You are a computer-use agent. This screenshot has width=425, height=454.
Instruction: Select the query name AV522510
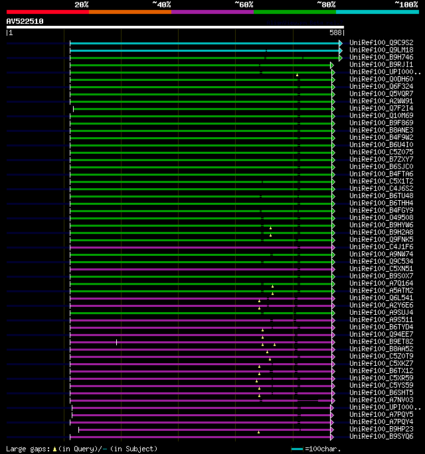tap(25, 21)
